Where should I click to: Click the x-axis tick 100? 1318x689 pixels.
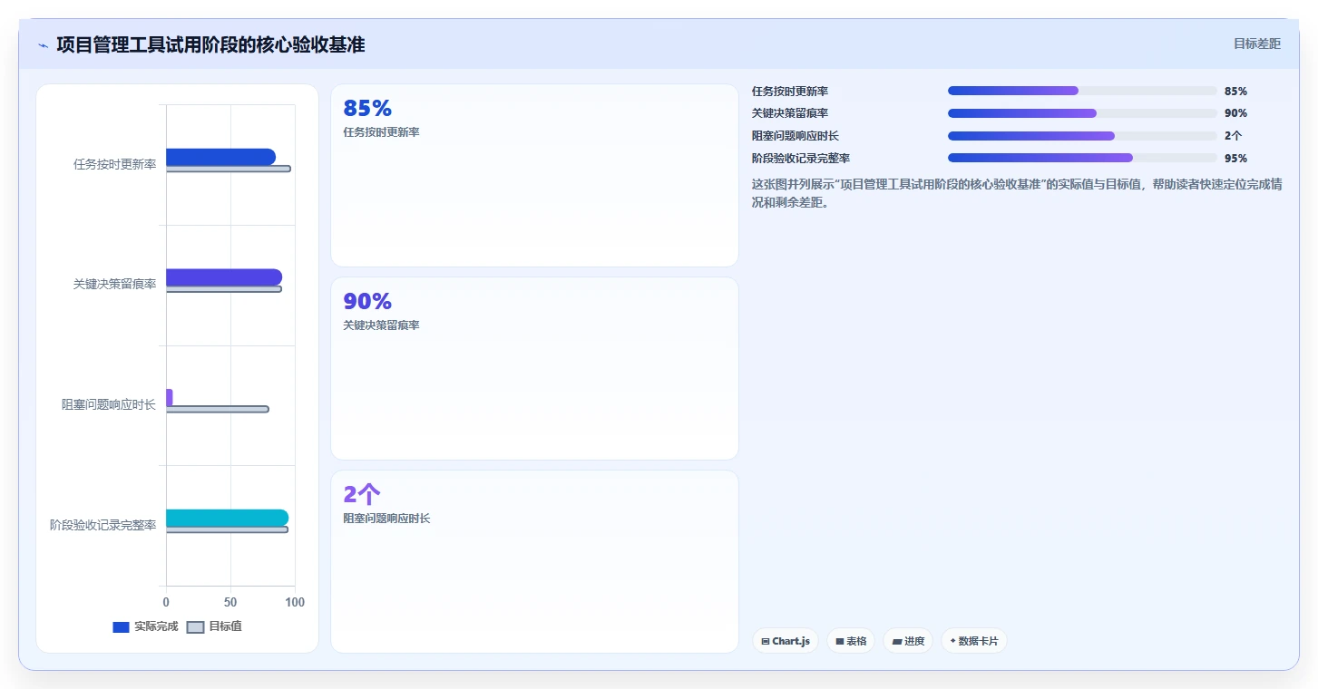pos(295,602)
